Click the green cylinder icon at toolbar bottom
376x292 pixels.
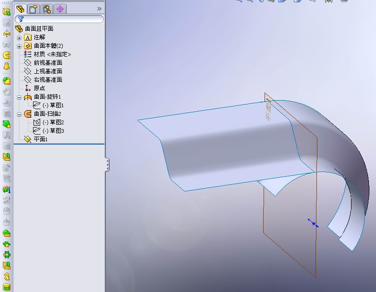tap(7, 287)
